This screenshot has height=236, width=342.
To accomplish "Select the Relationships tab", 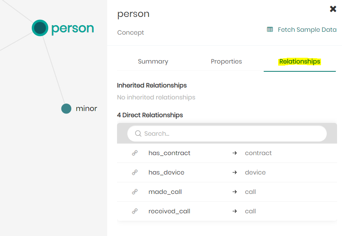I will pyautogui.click(x=300, y=61).
